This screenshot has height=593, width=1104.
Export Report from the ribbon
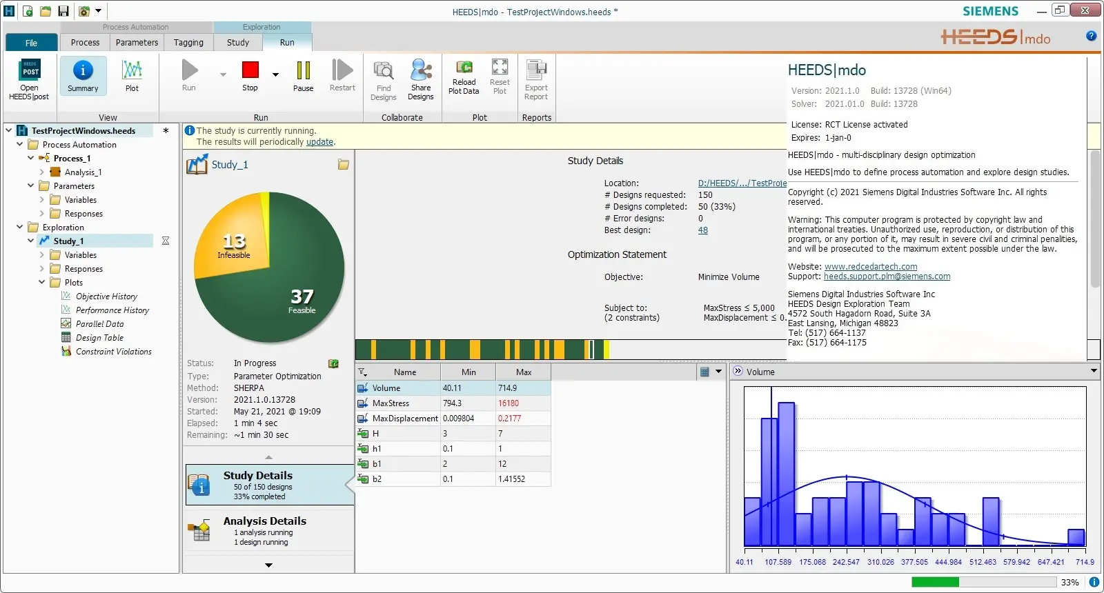(536, 80)
